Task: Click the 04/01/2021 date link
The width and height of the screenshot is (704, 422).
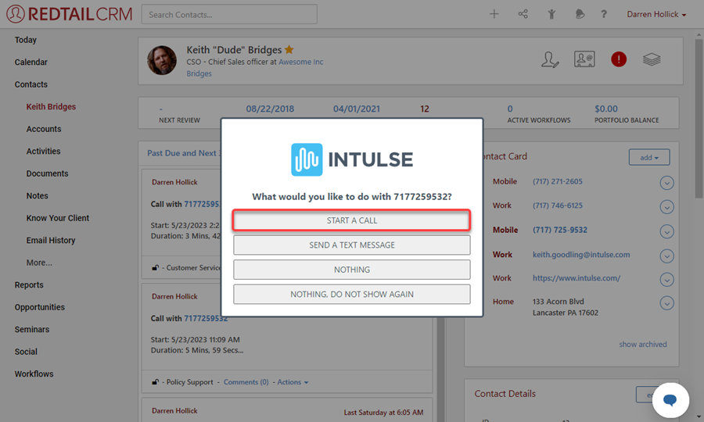Action: click(x=357, y=109)
